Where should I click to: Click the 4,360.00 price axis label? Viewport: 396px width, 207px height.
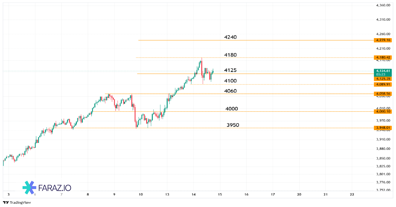coord(383,5)
